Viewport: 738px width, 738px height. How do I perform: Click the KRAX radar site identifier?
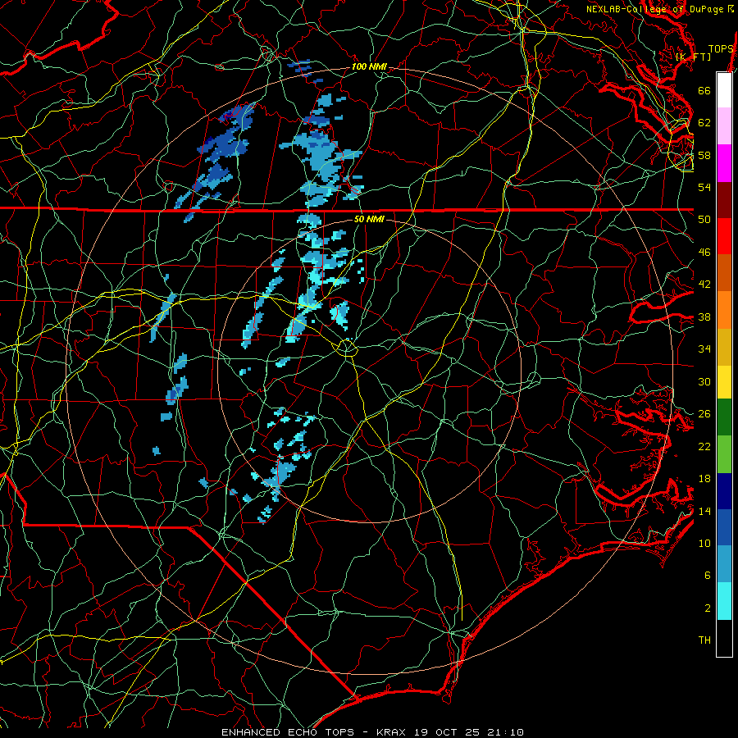[393, 732]
